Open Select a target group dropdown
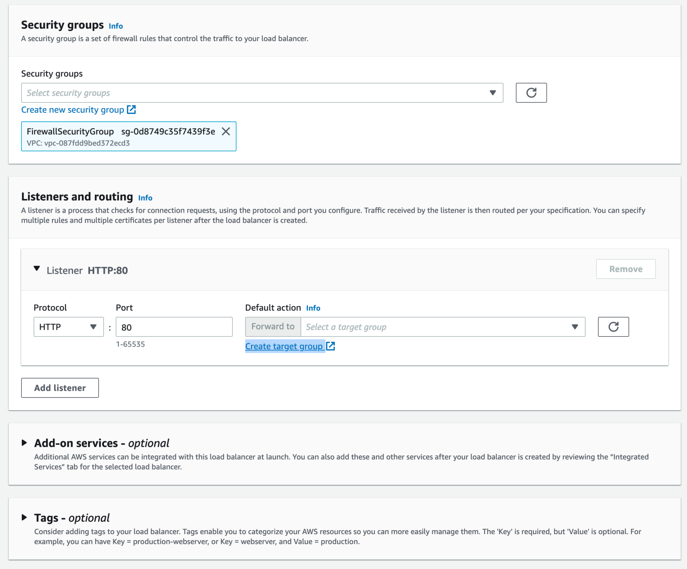Viewport: 687px width, 569px height. (443, 327)
